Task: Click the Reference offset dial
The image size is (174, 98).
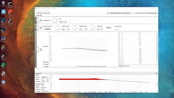Action: pos(75,28)
